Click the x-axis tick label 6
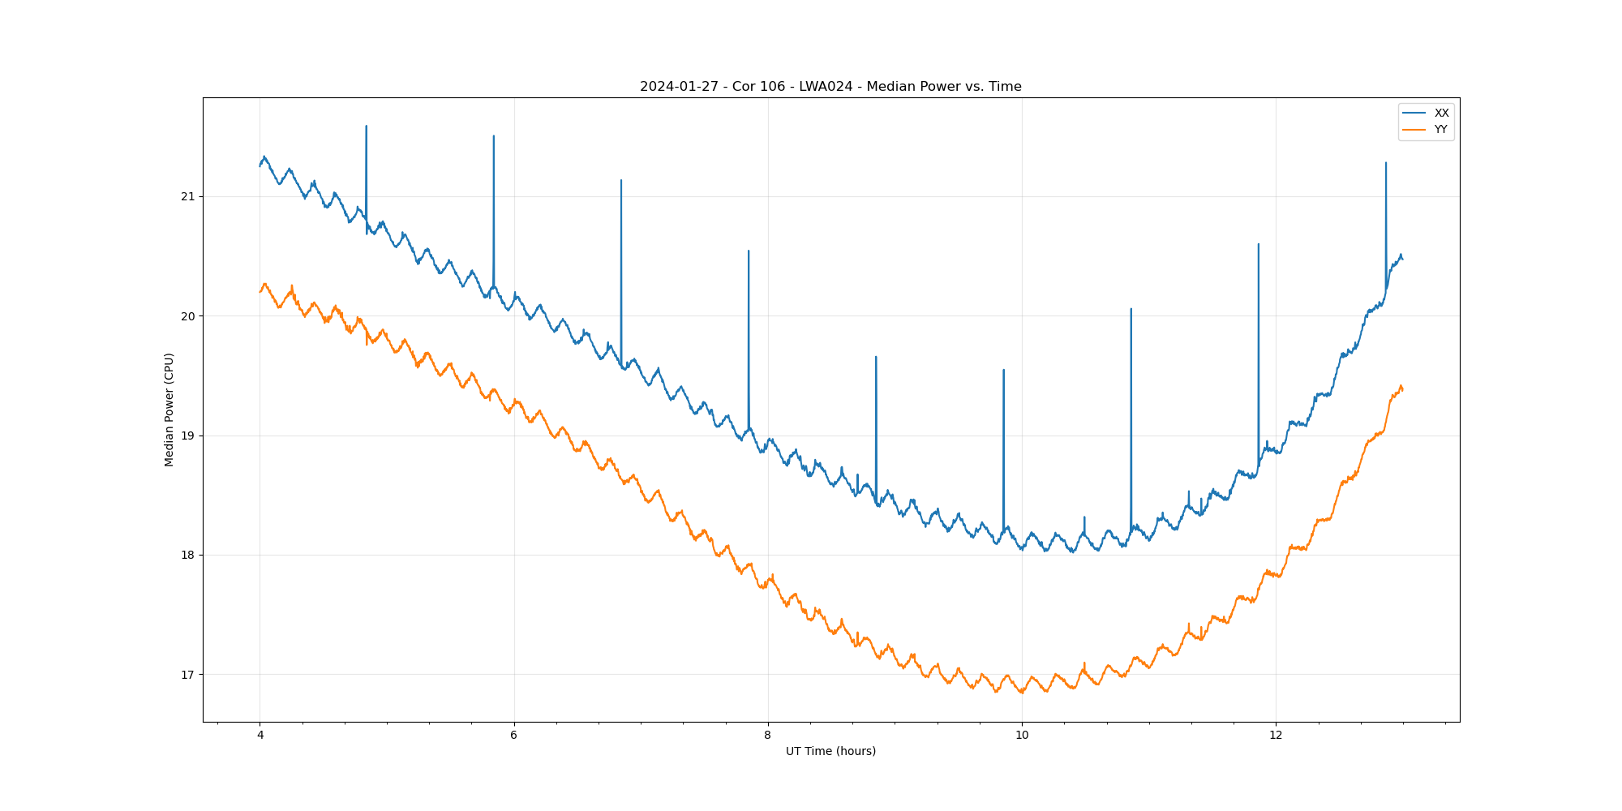 pyautogui.click(x=514, y=736)
